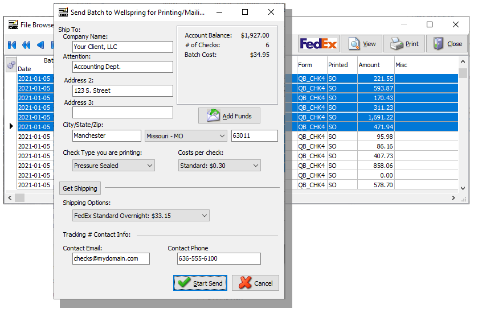Click the Contact Email field

point(111,258)
